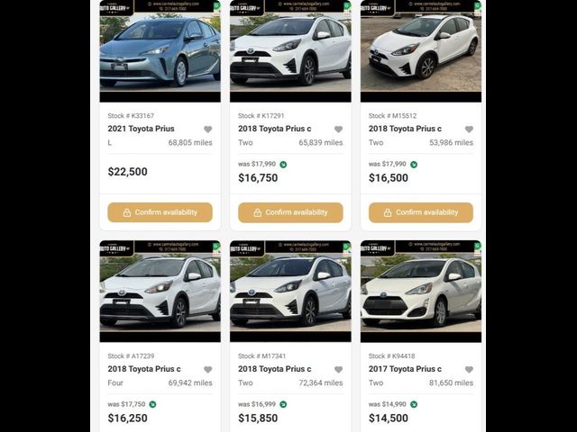Favorite the 2018 Prius c stock M17341
The width and height of the screenshot is (577, 432).
pyautogui.click(x=338, y=369)
